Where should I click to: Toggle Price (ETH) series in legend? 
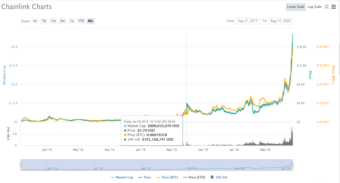tap(194, 177)
